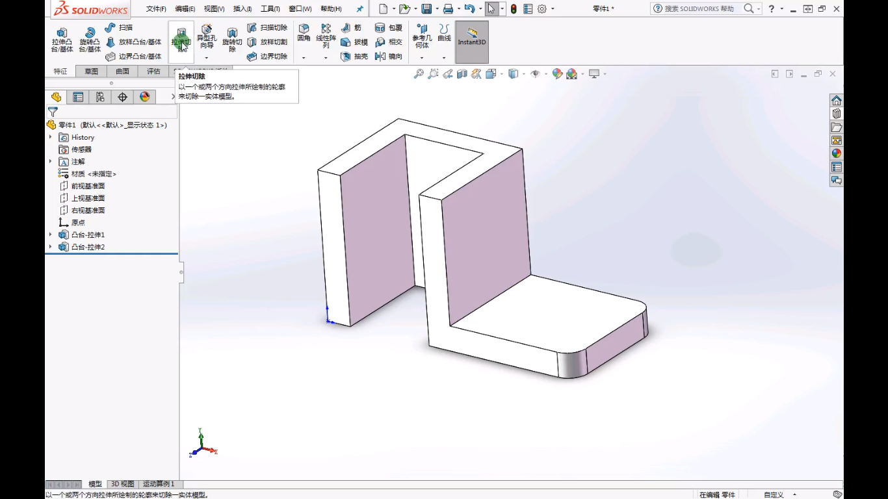
Task: Open the 圆角 fillet dropdown arrow
Action: point(304,58)
